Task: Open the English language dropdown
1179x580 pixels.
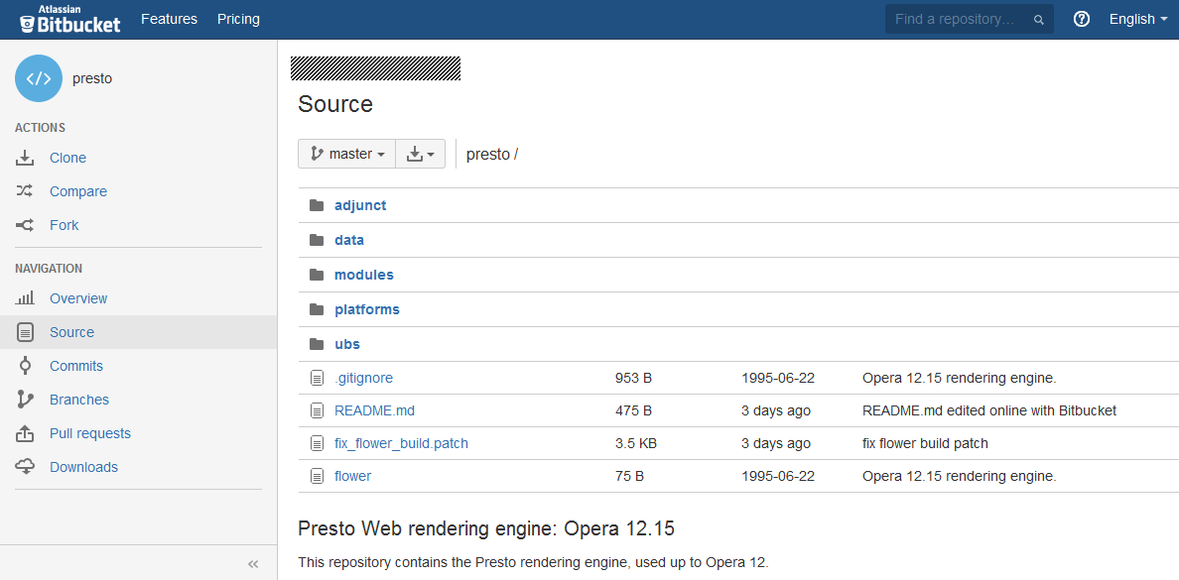Action: coord(1137,20)
